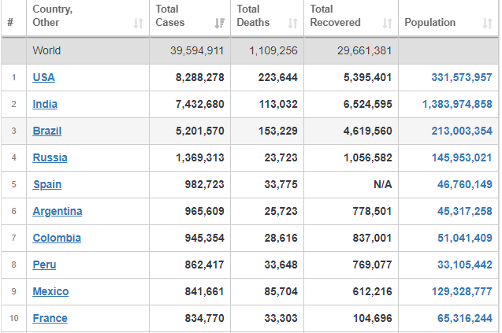Click the # column header
This screenshot has width=502, height=333.
pos(10,22)
